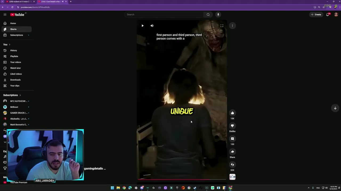Open a new browser tab

click(x=71, y=2)
